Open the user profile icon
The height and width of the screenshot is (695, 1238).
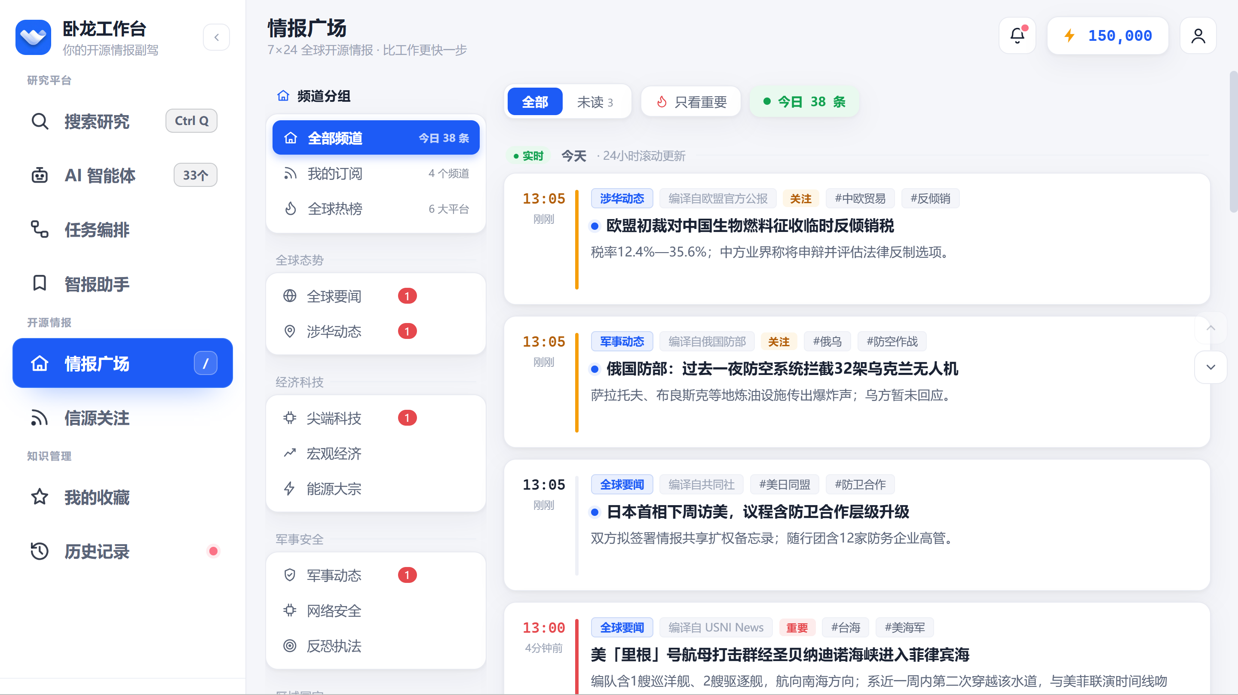(1198, 36)
